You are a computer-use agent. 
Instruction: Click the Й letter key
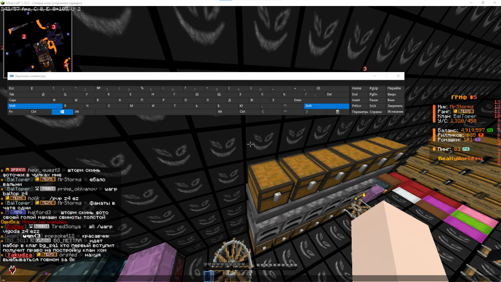(x=52, y=94)
